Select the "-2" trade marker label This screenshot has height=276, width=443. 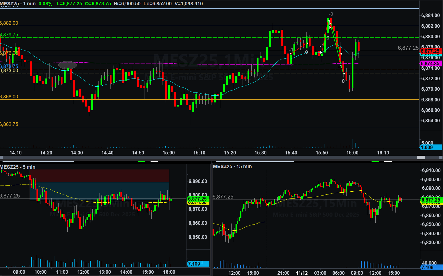331,15
